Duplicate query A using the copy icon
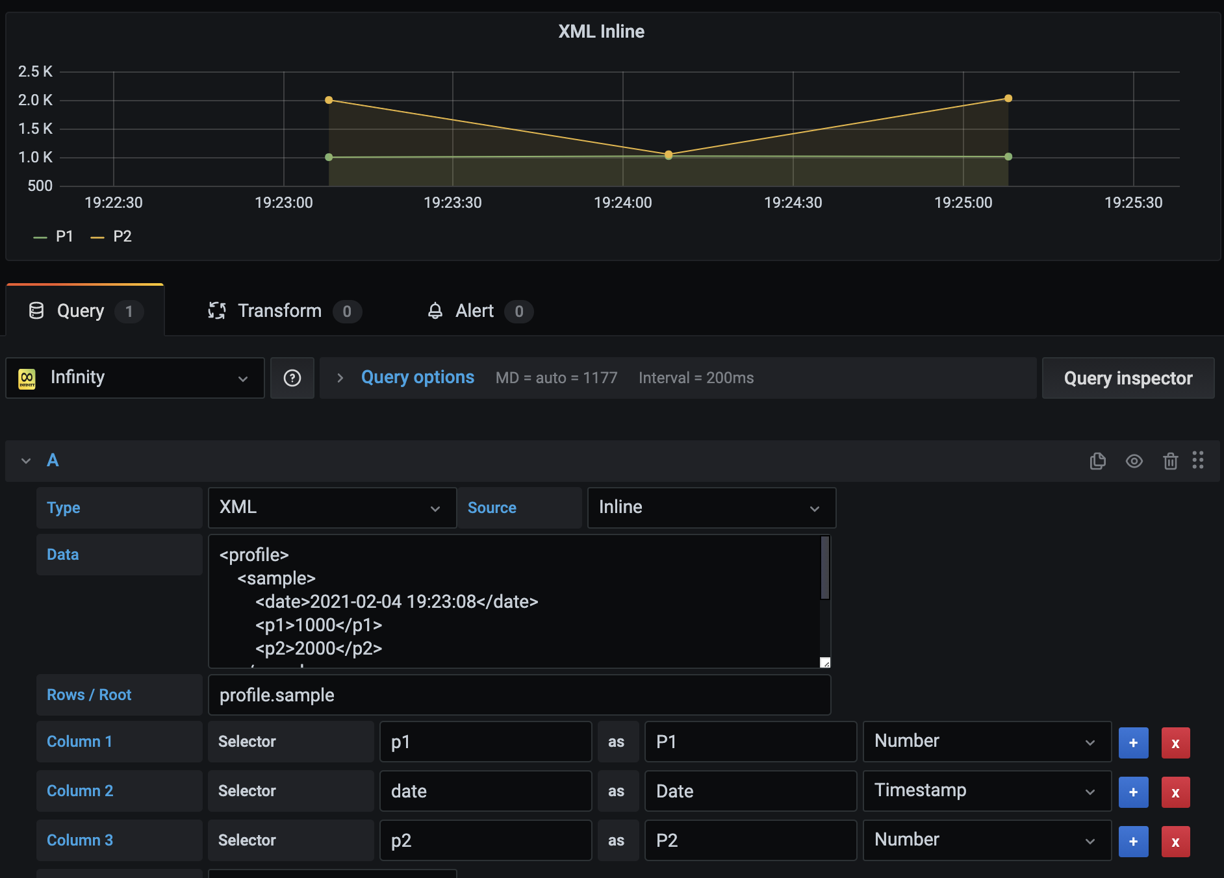Image resolution: width=1224 pixels, height=878 pixels. [1098, 461]
